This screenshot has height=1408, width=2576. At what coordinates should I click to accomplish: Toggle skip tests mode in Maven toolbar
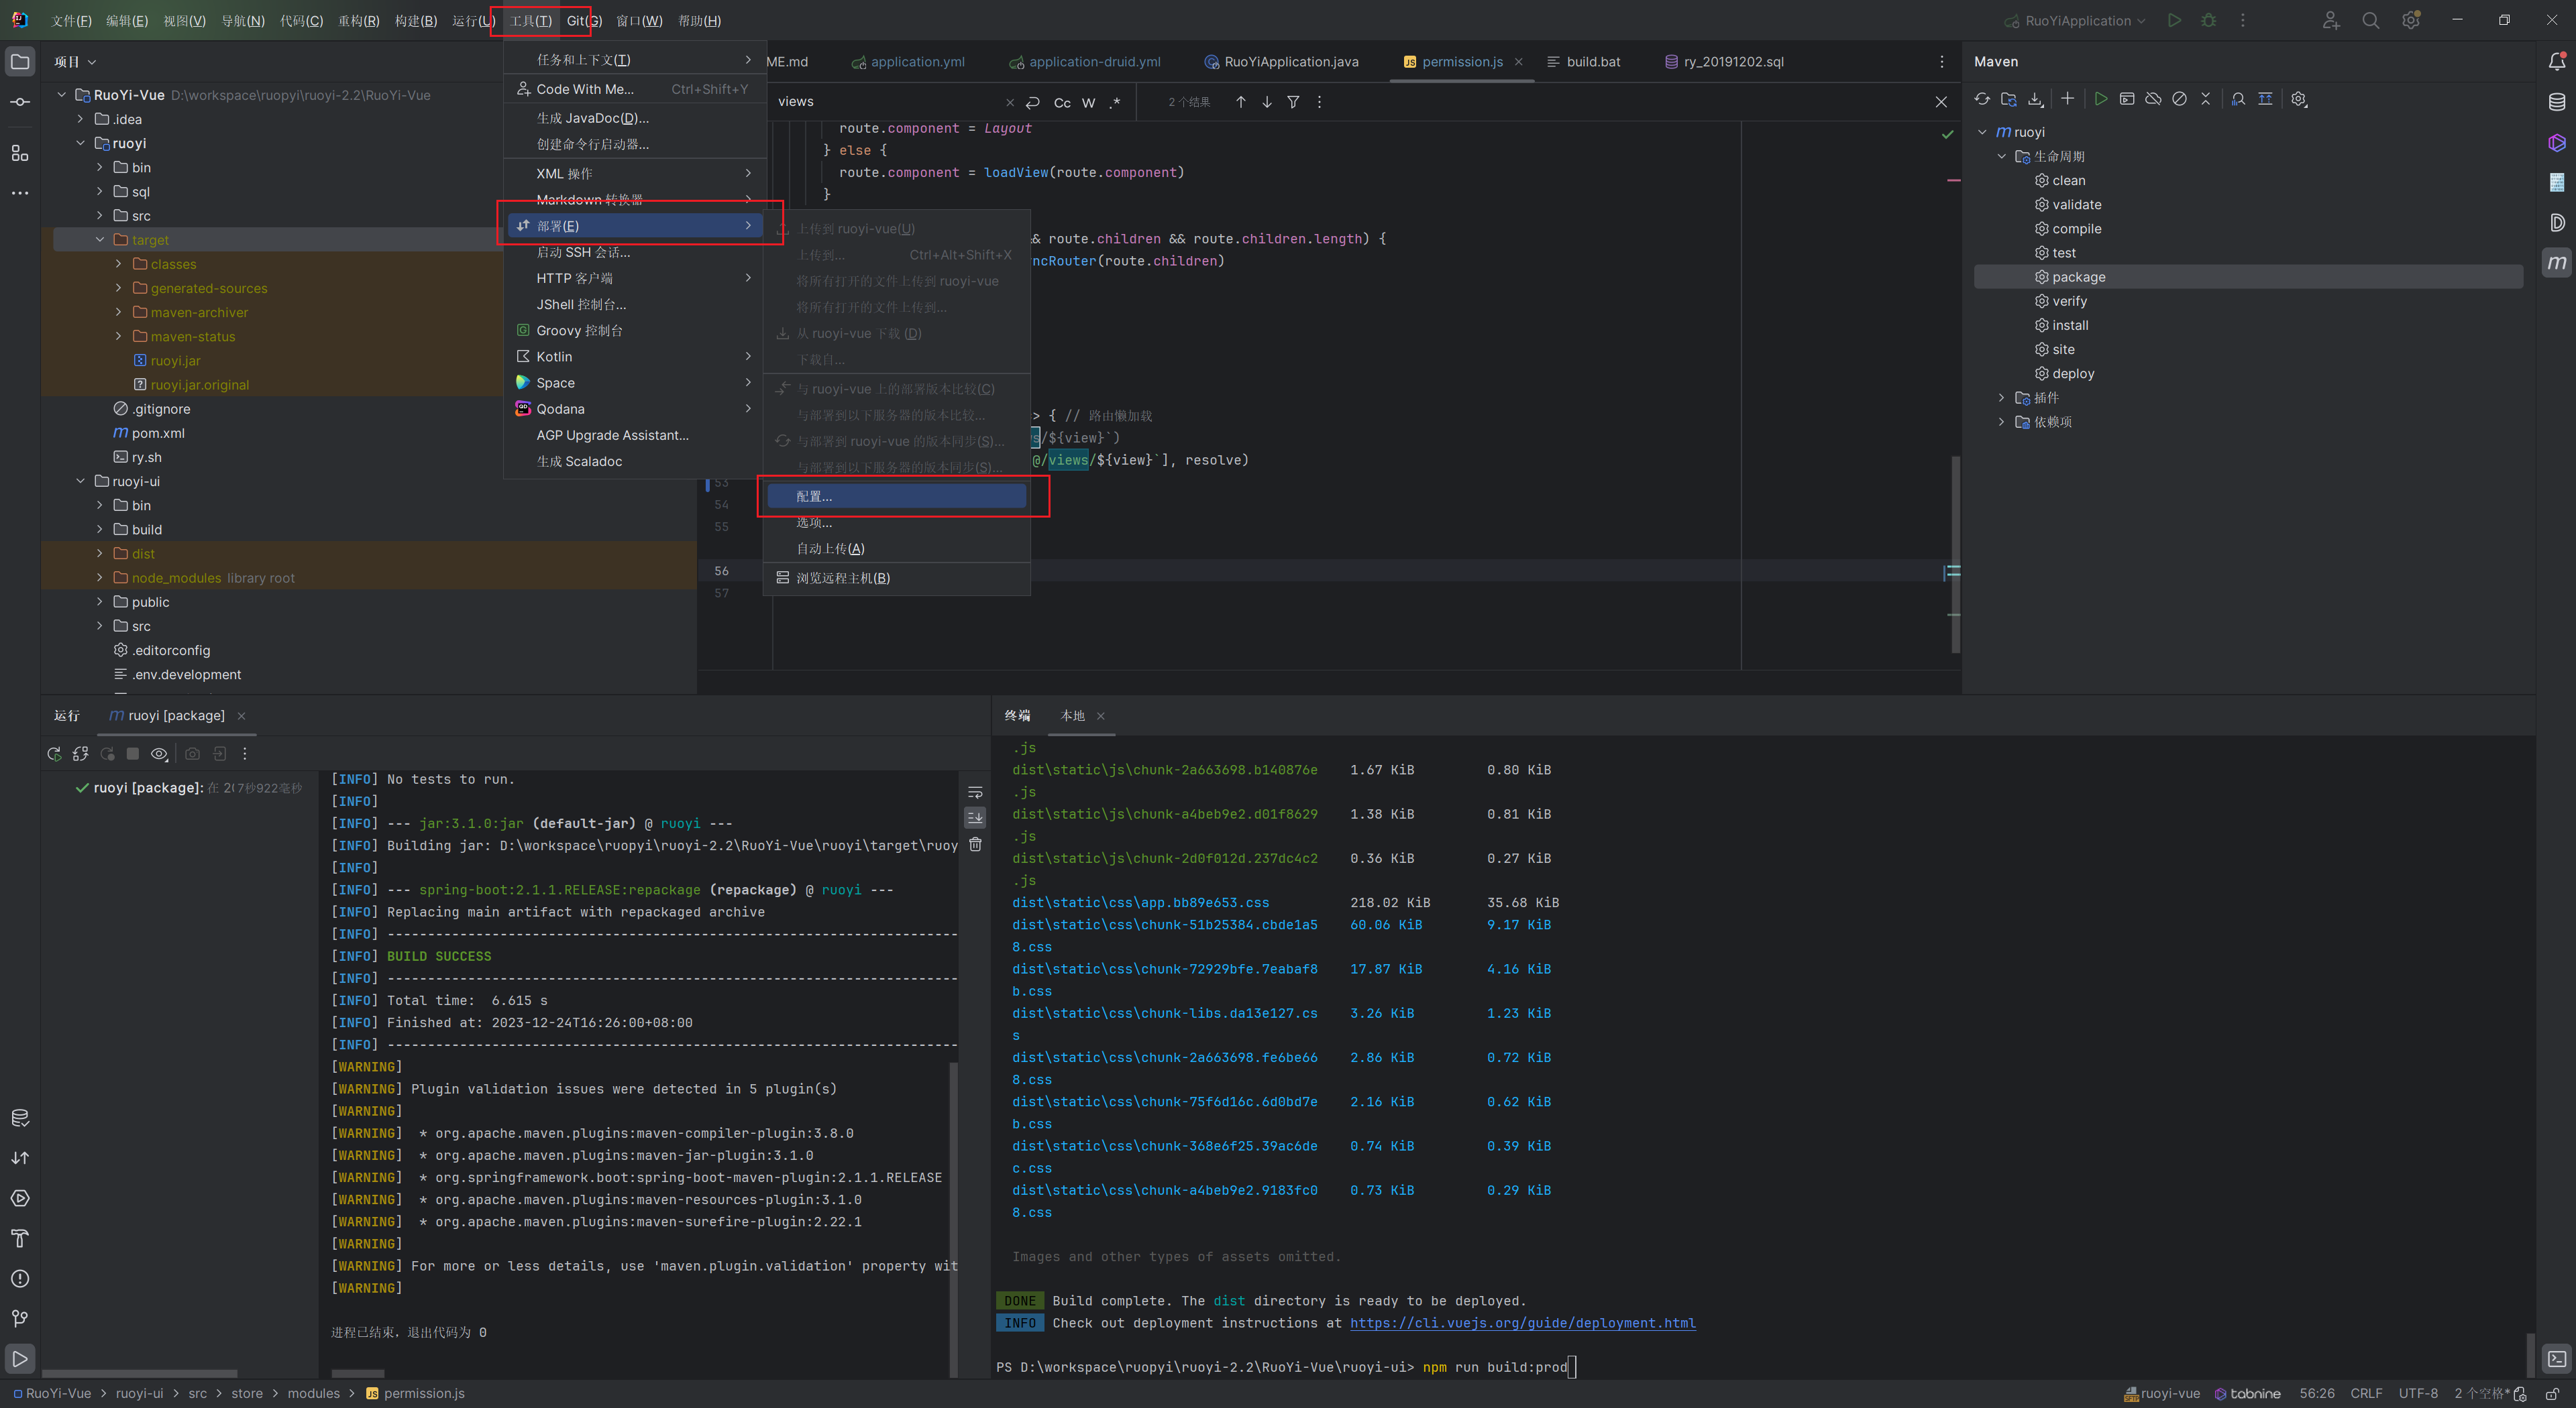2179,99
